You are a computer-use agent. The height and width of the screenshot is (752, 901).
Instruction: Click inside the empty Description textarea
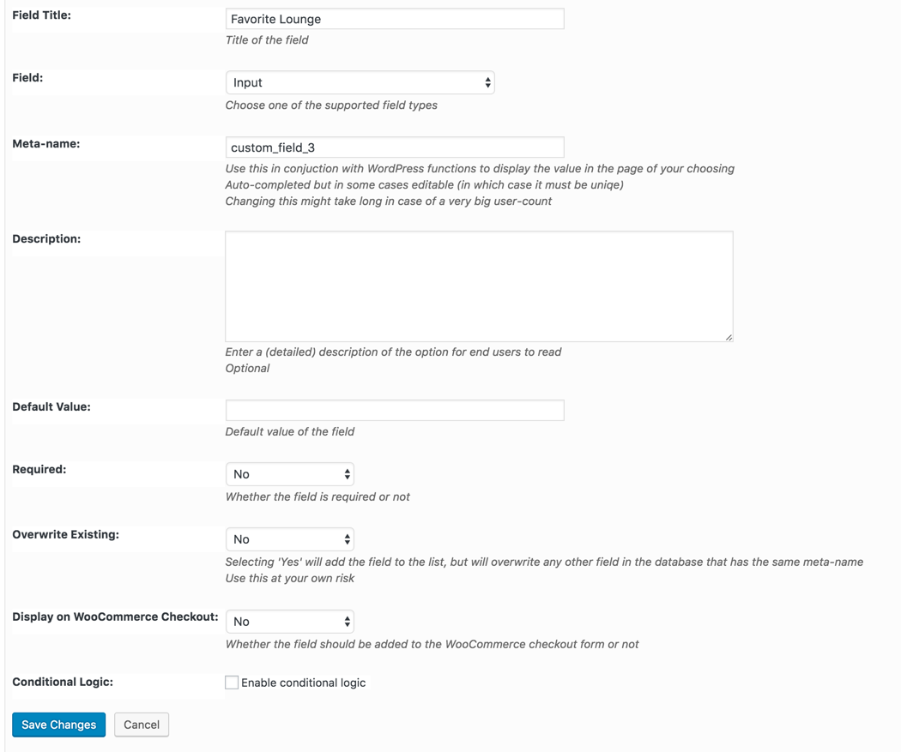click(479, 286)
